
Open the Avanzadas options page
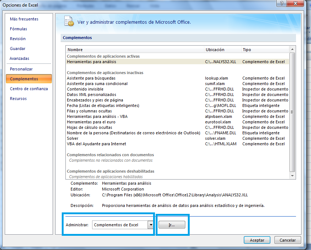point(20,58)
